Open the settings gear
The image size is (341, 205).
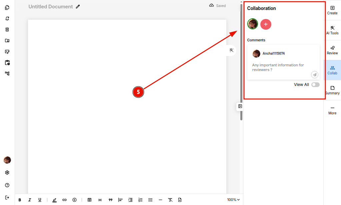7,173
